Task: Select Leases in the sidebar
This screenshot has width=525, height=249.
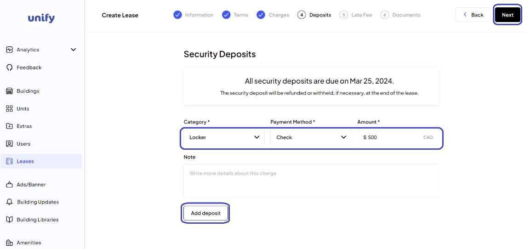Action: point(41,161)
